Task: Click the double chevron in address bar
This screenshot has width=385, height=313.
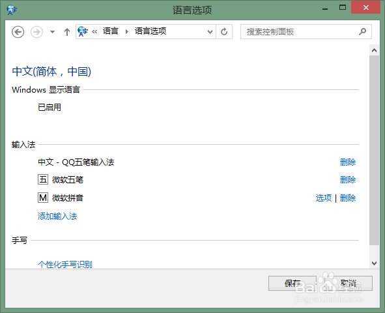Action: (94, 31)
